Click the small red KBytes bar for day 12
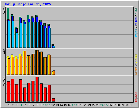Screen dimensions: 139x108 point(53,100)
